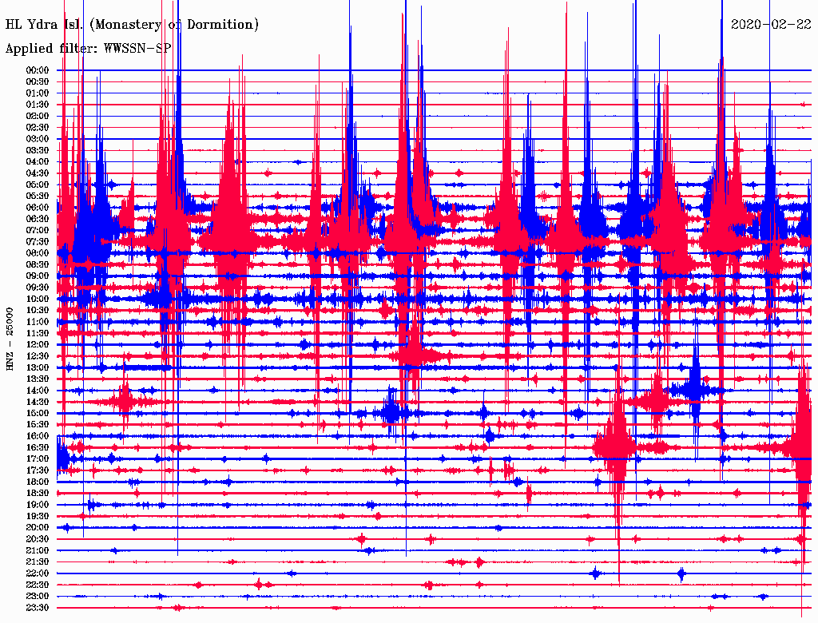Click the 10:00 time label
This screenshot has height=623, width=818.
(x=38, y=299)
